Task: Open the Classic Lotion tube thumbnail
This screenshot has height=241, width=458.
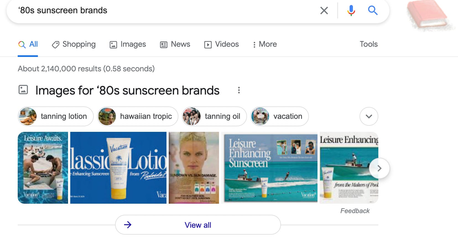Action: 118,168
